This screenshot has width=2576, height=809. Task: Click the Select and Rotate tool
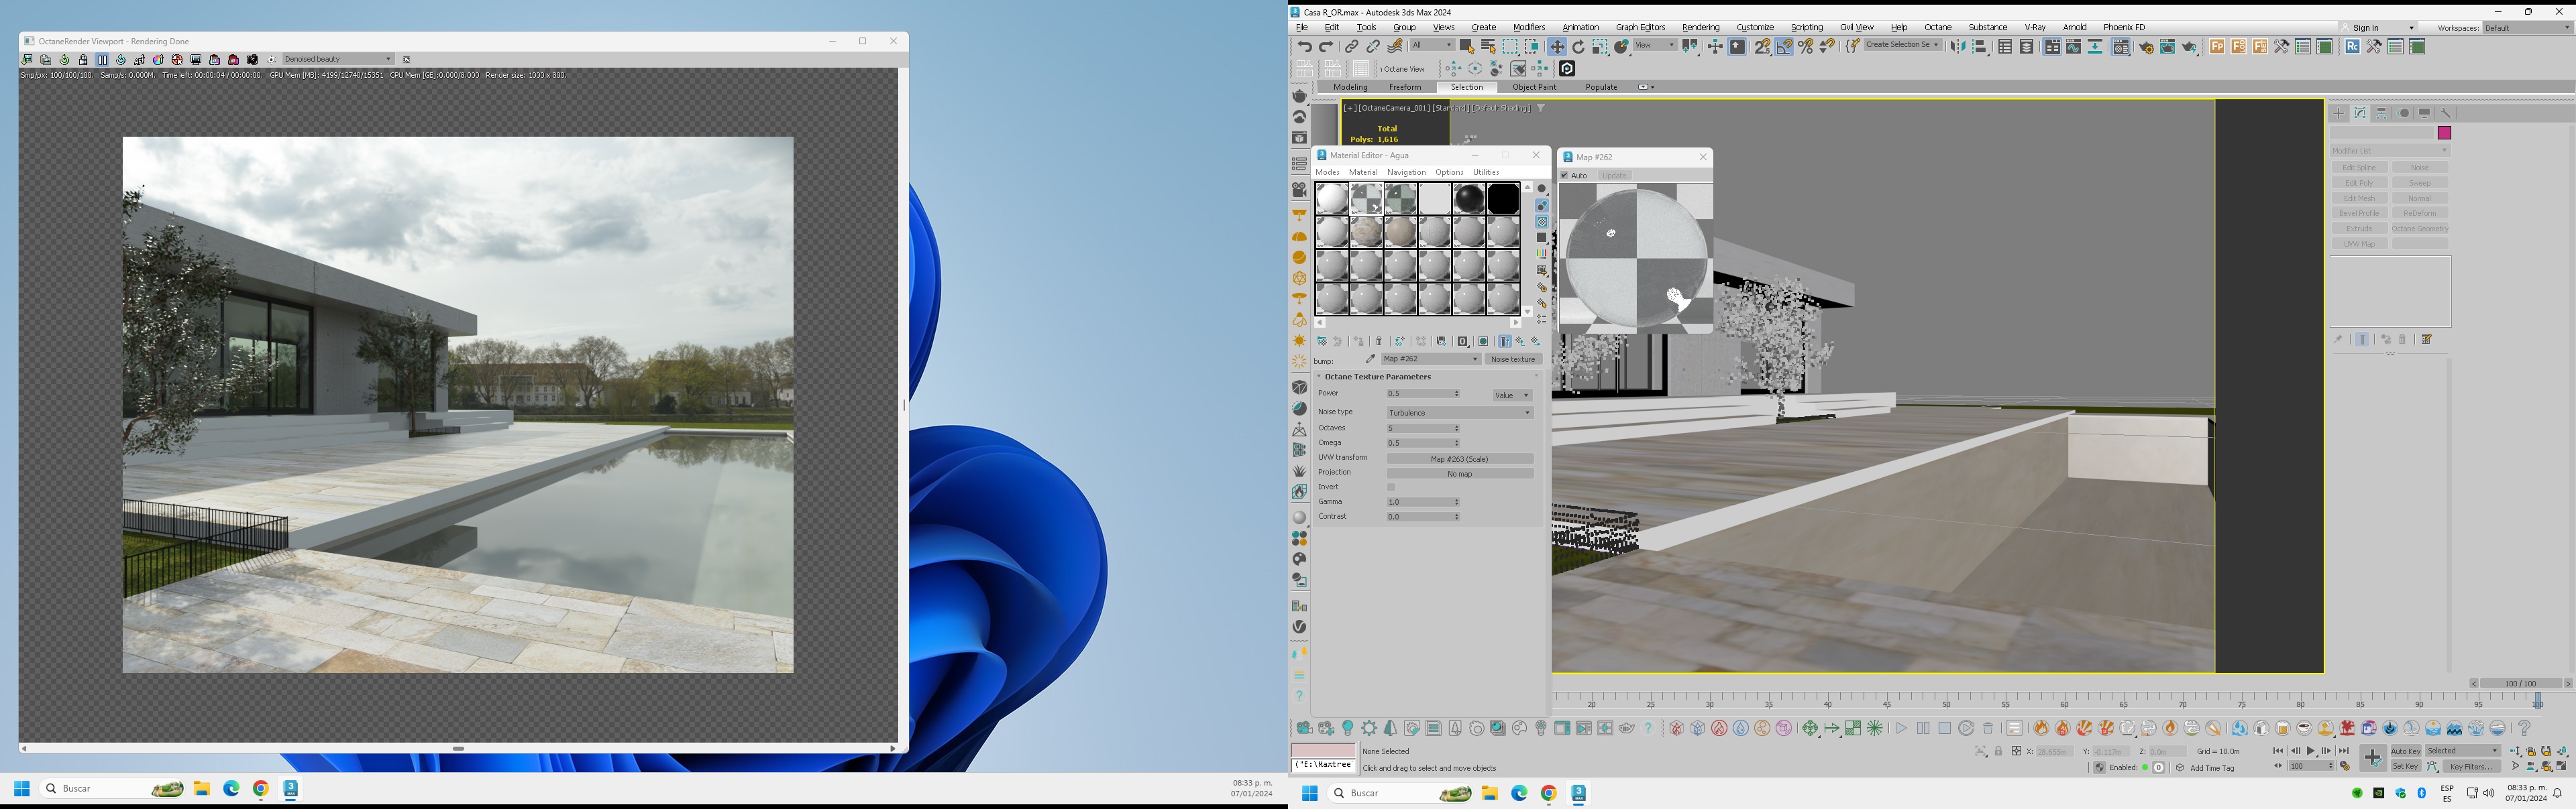click(x=1579, y=47)
